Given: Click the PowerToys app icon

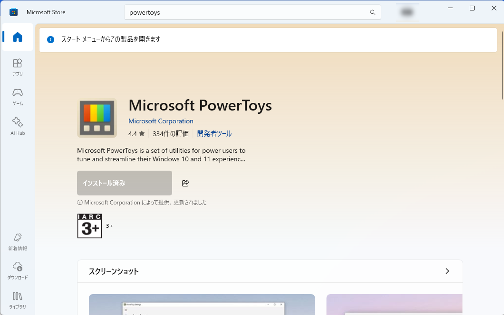Looking at the screenshot, I should pos(97,118).
